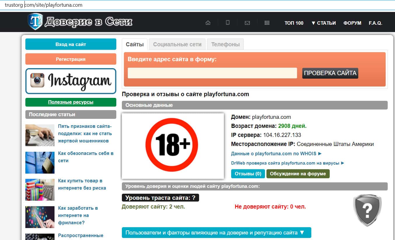Image resolution: width=395 pixels, height=240 pixels.
Task: Click the ПРОВЕРКА САЙТА button
Action: click(330, 73)
